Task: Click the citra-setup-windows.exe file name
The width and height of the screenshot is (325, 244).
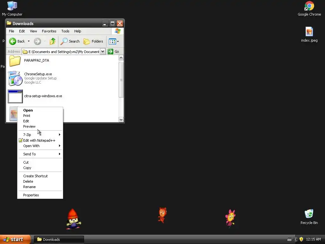Action: 43,96
